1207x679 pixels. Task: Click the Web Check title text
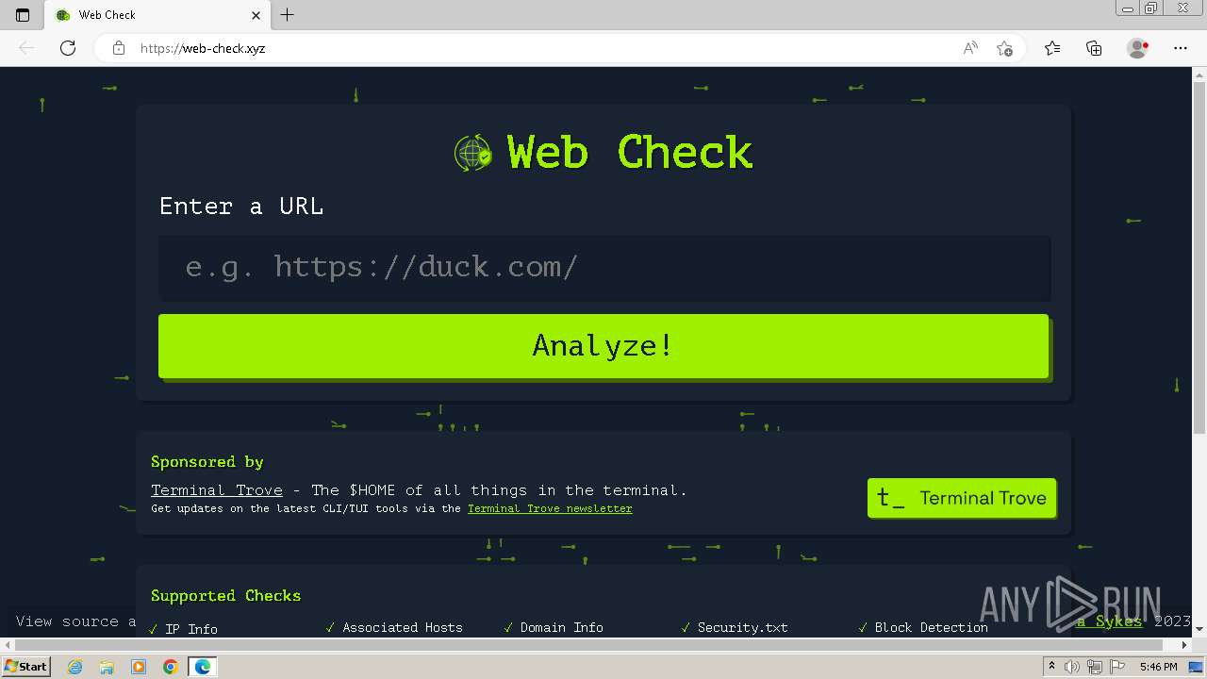[630, 152]
